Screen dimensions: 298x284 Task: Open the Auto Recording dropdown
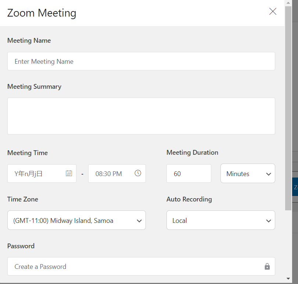click(x=220, y=220)
